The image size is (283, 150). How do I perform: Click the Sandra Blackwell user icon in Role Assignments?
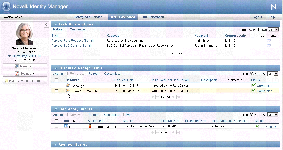coord(90,126)
